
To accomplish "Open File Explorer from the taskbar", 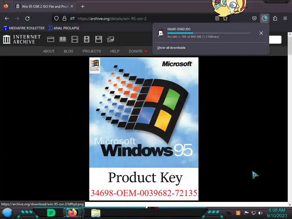I will coord(96,213).
